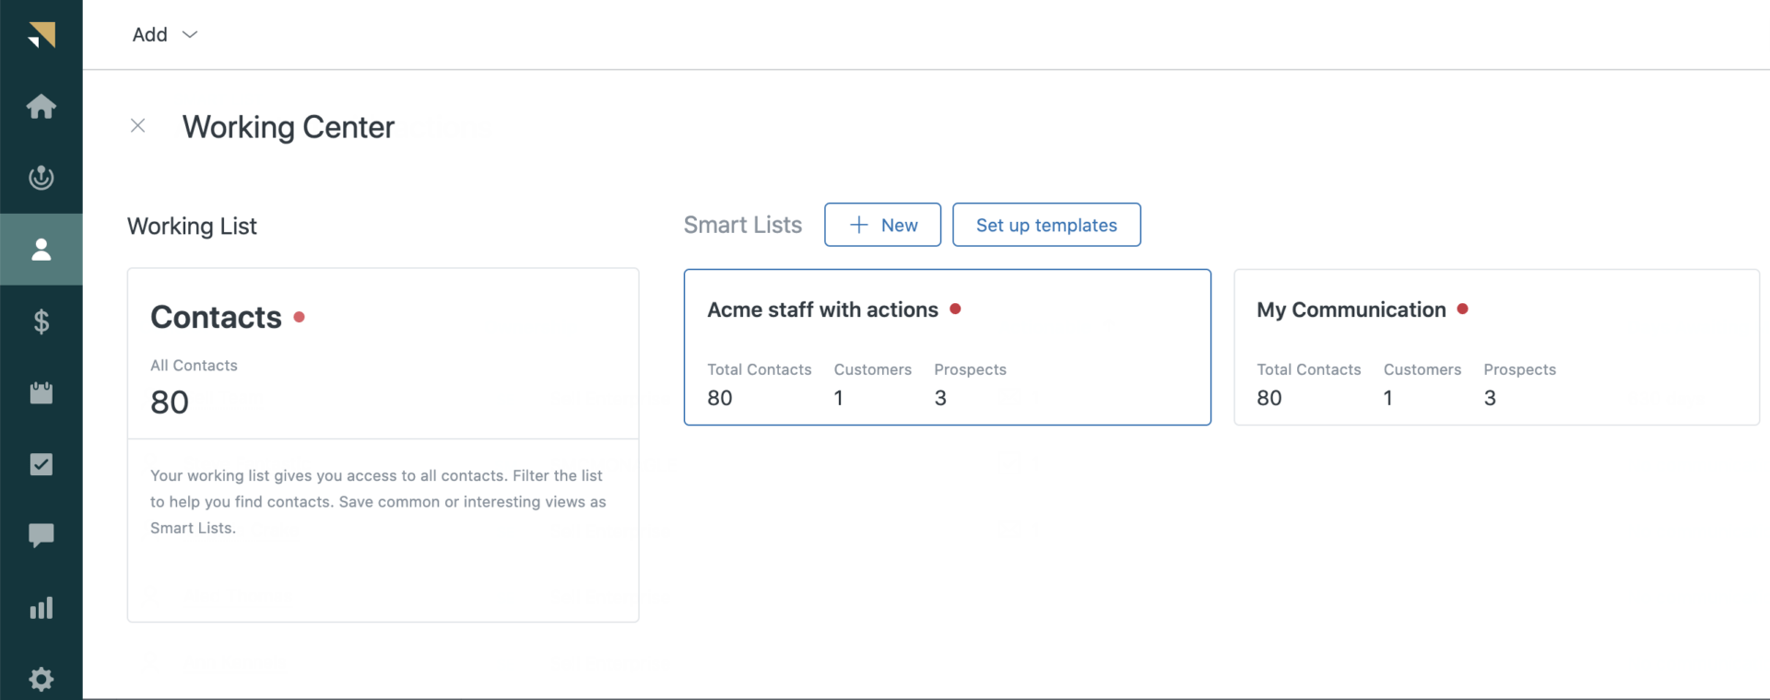Image resolution: width=1770 pixels, height=700 pixels.
Task: Click the app logo icon
Action: click(x=41, y=35)
